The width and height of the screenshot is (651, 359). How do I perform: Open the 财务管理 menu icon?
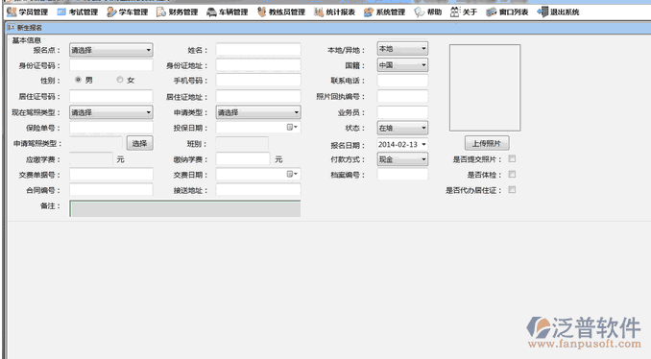coord(161,12)
